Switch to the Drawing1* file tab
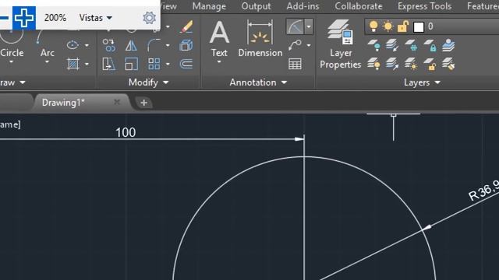Screen dimensions: 499x280 pyautogui.click(x=64, y=103)
